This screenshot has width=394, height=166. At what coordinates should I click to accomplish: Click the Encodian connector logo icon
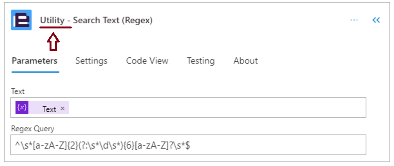21,20
